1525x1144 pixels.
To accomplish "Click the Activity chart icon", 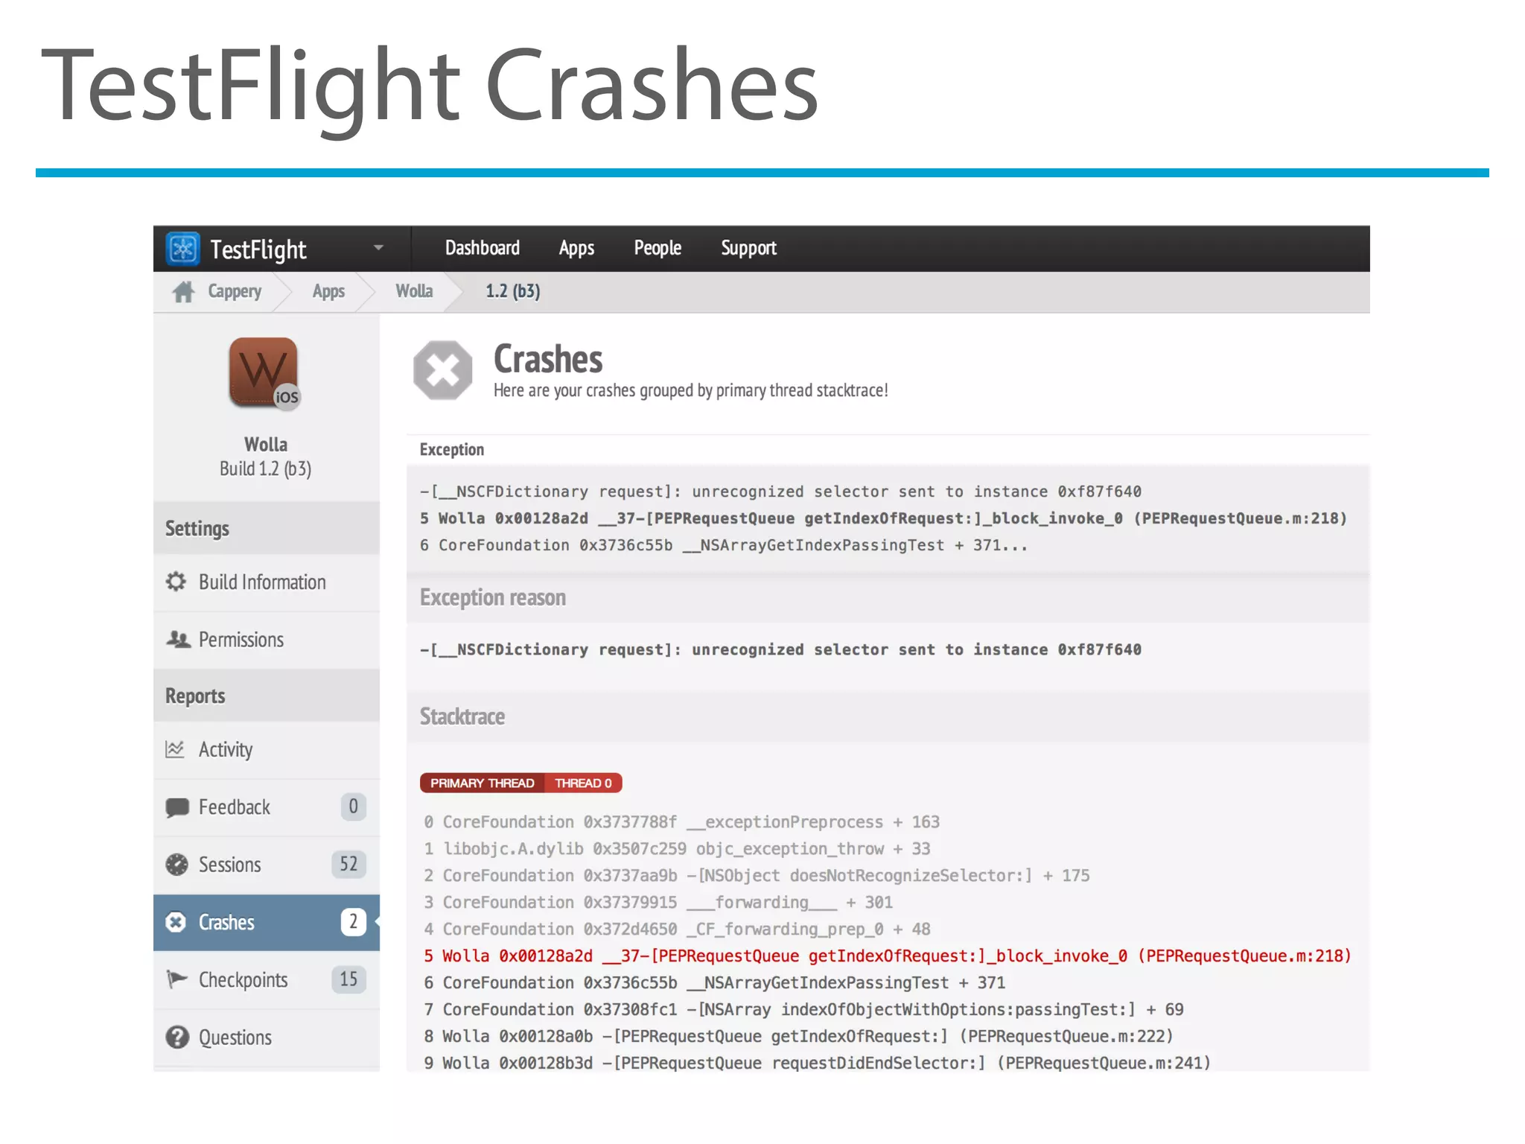I will 175,749.
